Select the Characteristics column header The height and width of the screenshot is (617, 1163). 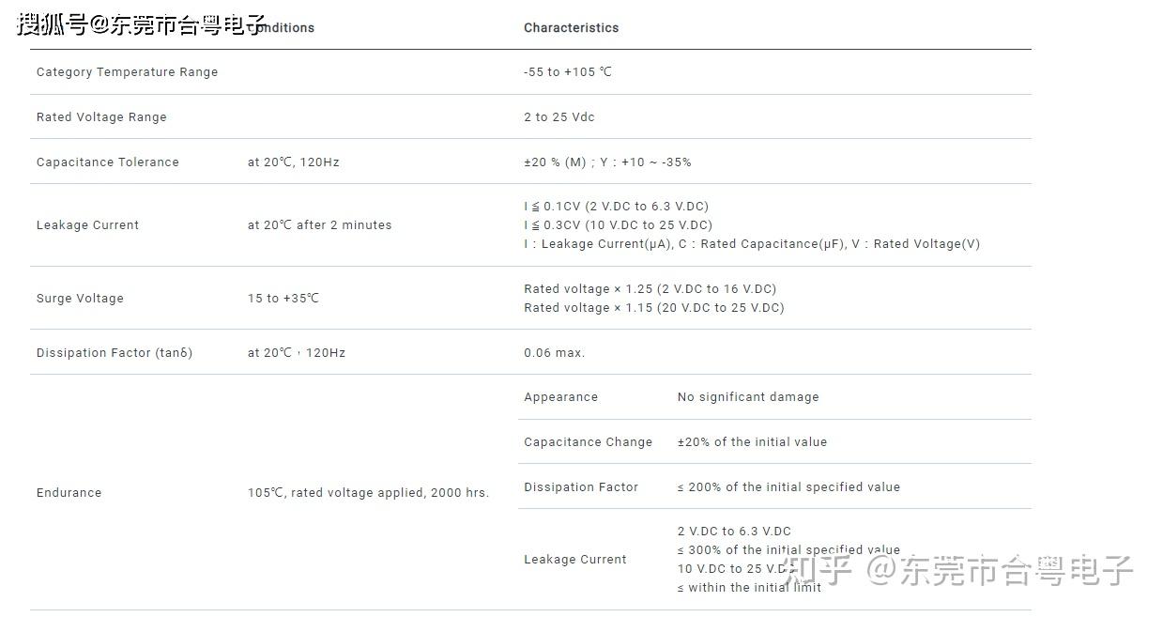click(571, 28)
